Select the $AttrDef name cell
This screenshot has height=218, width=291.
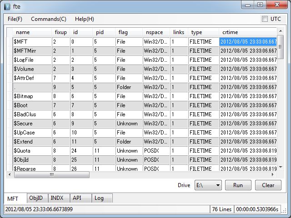pyautogui.click(x=32, y=78)
